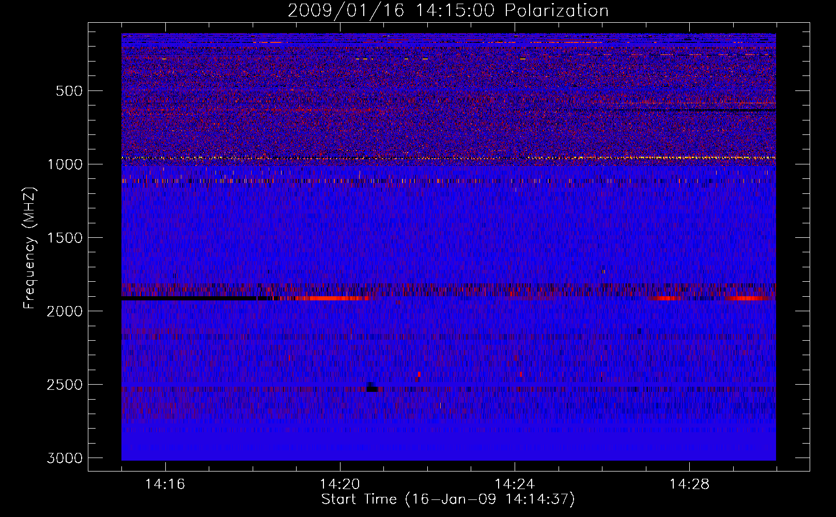The image size is (836, 517).
Task: Click the plot title '2009/01/16 14:15:00 Polarization'
Action: coord(448,10)
